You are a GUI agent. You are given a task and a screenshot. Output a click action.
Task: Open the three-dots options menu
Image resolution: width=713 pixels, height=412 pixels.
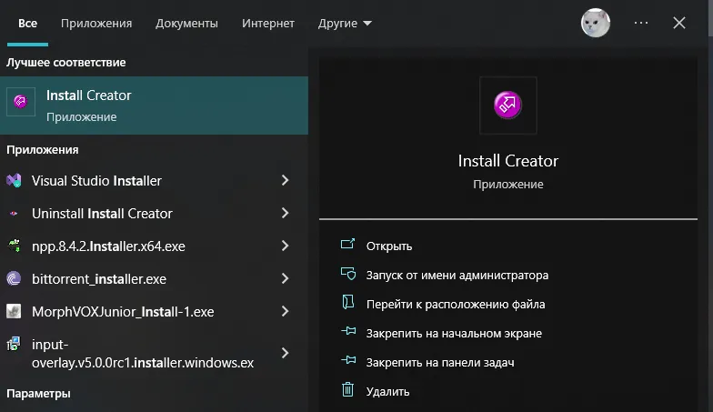[641, 23]
